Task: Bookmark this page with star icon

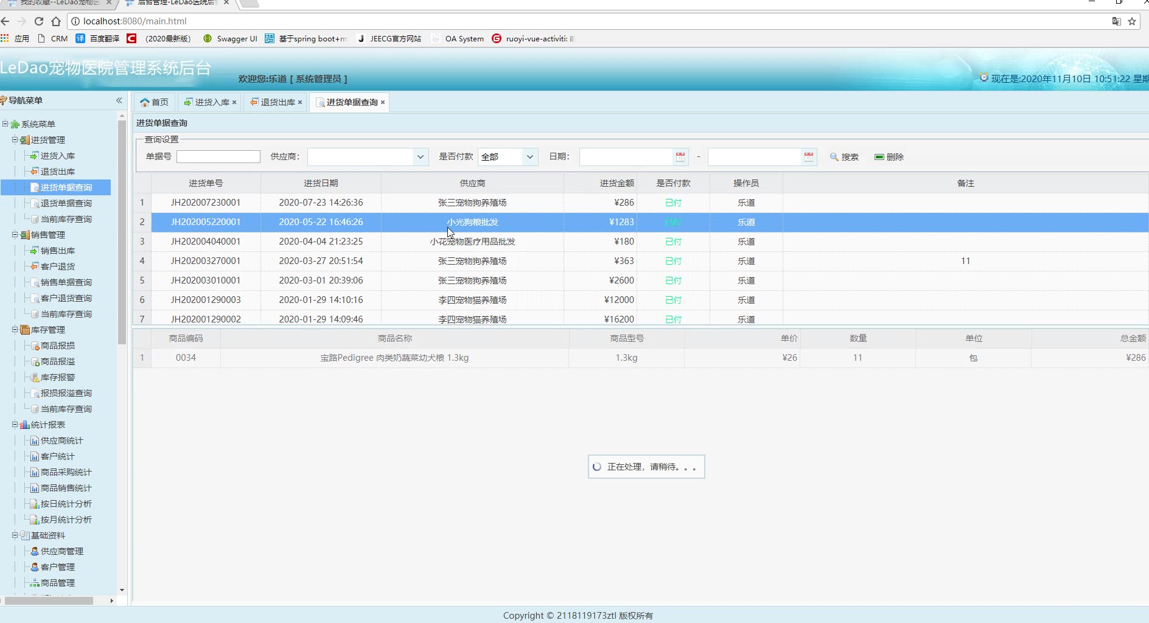Action: 1132,21
